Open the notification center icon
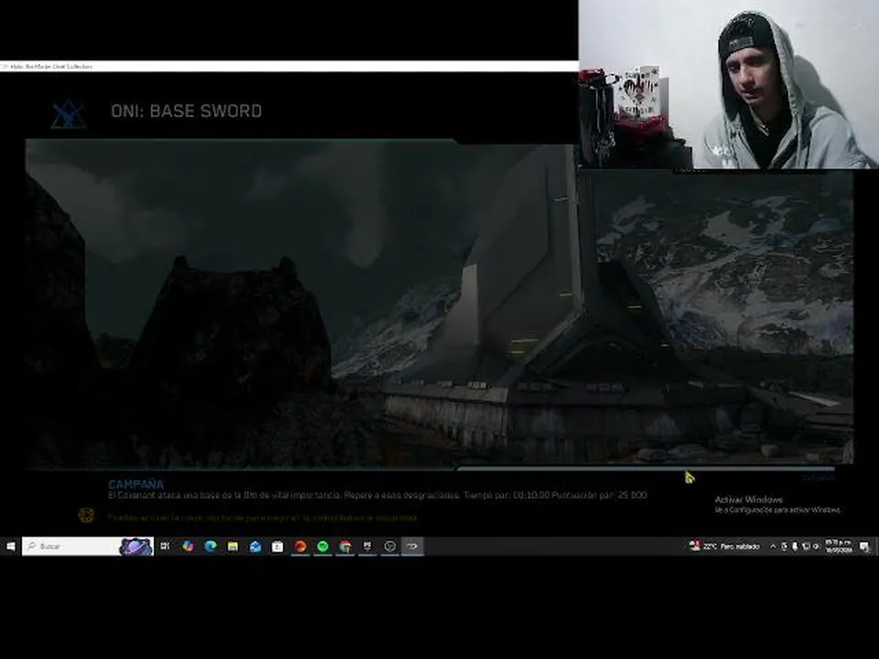 (865, 546)
